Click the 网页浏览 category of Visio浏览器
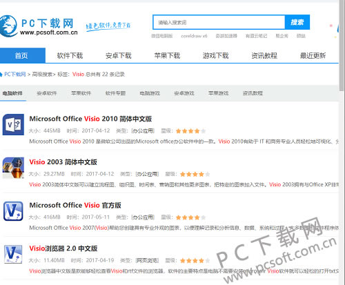The width and height of the screenshot is (345, 285). click(147, 261)
